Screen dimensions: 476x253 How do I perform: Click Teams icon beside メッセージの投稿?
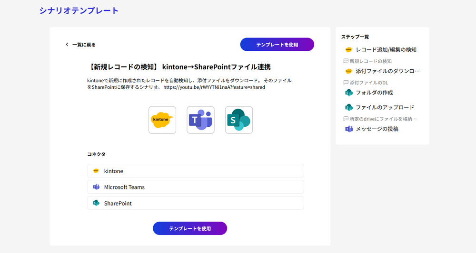pos(349,129)
